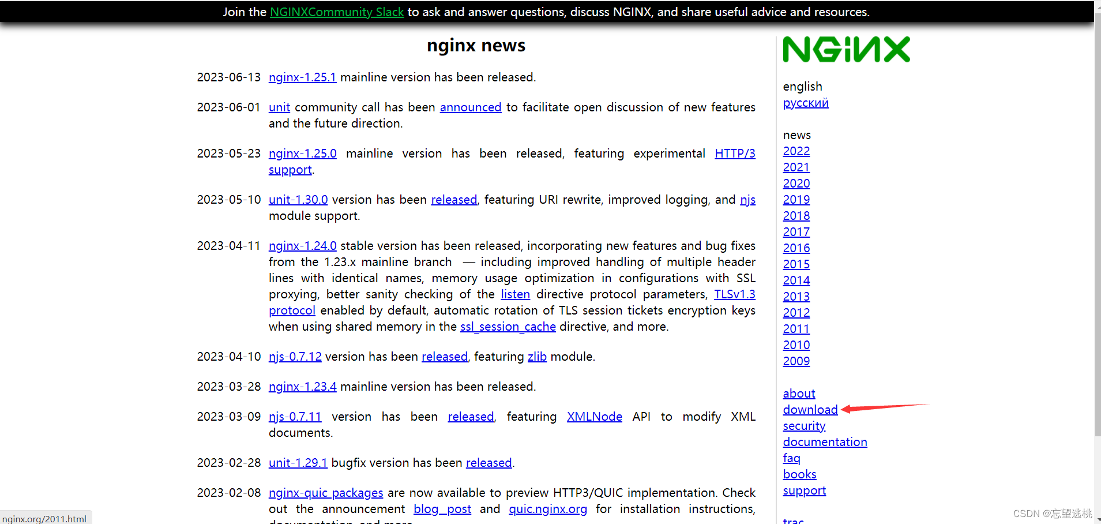Screen dimensions: 1101x524
Task: Open 2014 news archive
Action: pos(796,280)
